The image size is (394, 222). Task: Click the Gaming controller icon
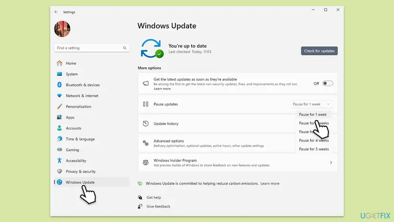[x=59, y=150]
